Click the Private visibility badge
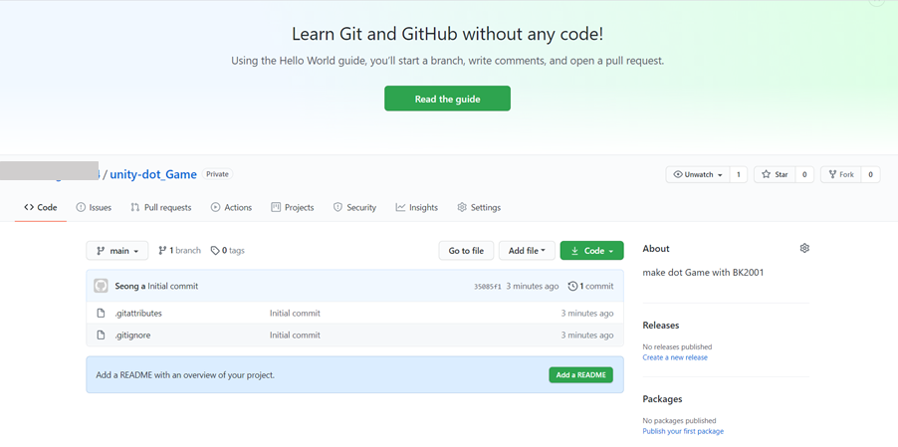 pyautogui.click(x=217, y=174)
